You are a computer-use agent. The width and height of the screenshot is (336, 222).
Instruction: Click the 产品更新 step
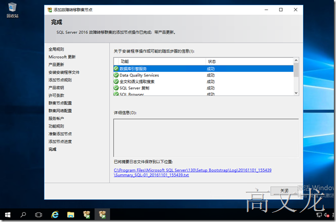[56, 64]
